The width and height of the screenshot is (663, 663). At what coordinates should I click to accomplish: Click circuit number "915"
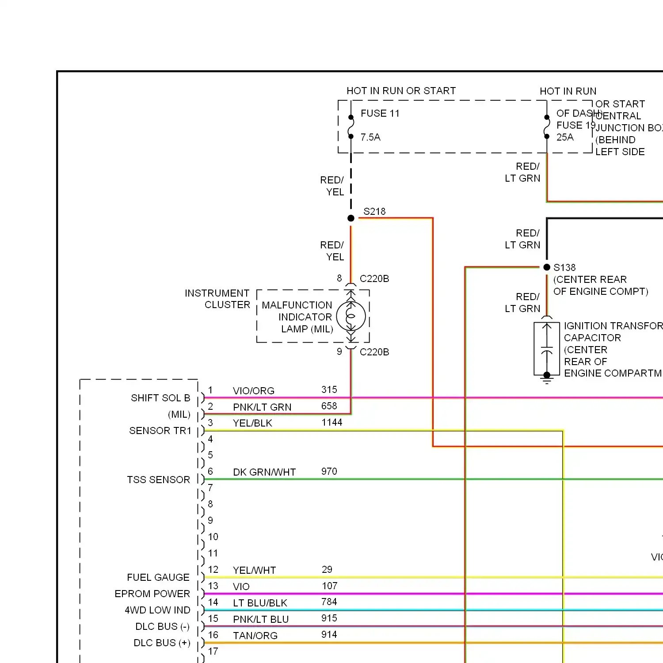coord(329,618)
